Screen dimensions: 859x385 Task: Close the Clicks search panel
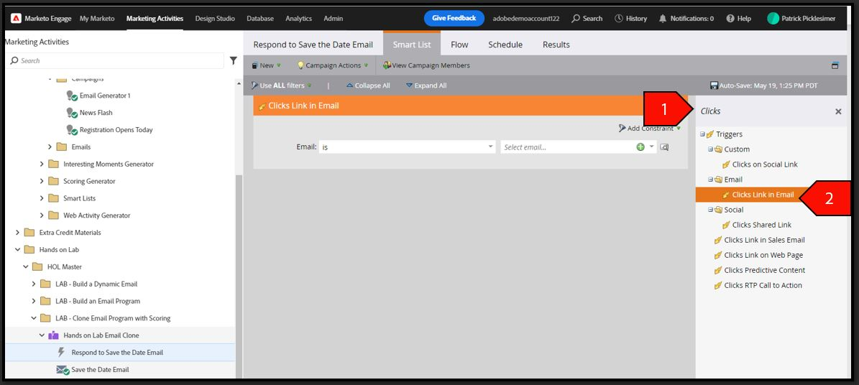click(838, 112)
